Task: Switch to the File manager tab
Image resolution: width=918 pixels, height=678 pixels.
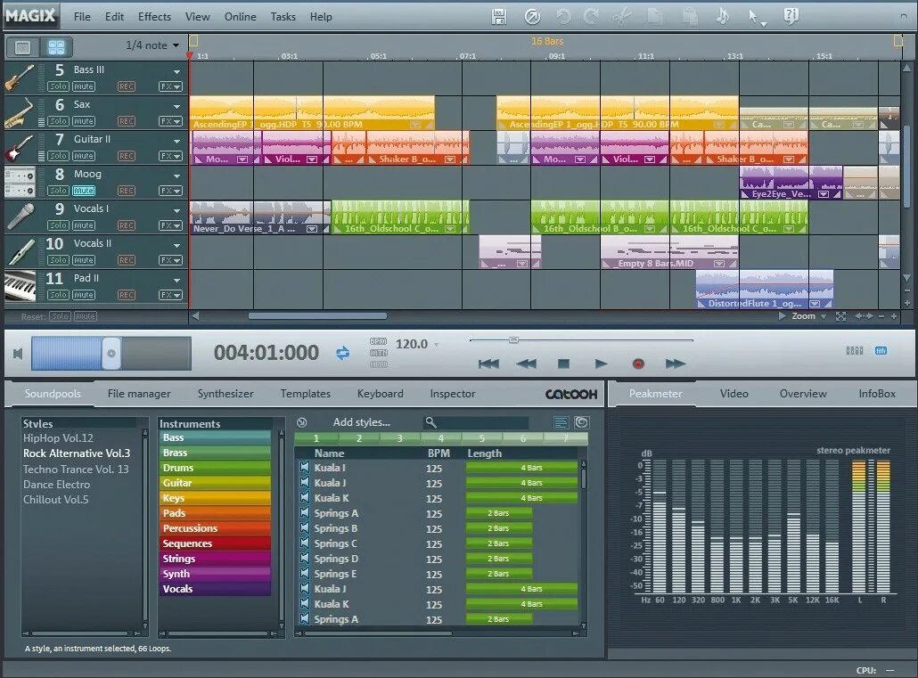Action: 139,394
